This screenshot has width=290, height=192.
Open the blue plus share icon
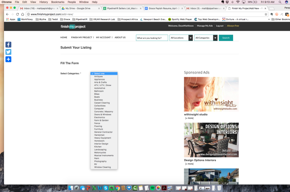click(8, 59)
